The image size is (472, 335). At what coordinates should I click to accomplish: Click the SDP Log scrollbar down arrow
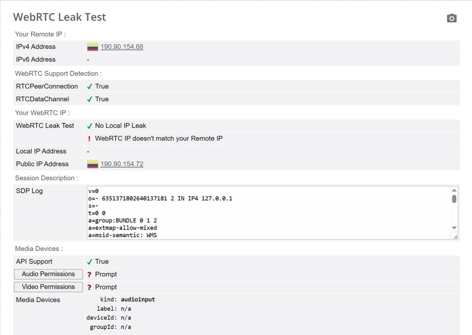(x=454, y=228)
